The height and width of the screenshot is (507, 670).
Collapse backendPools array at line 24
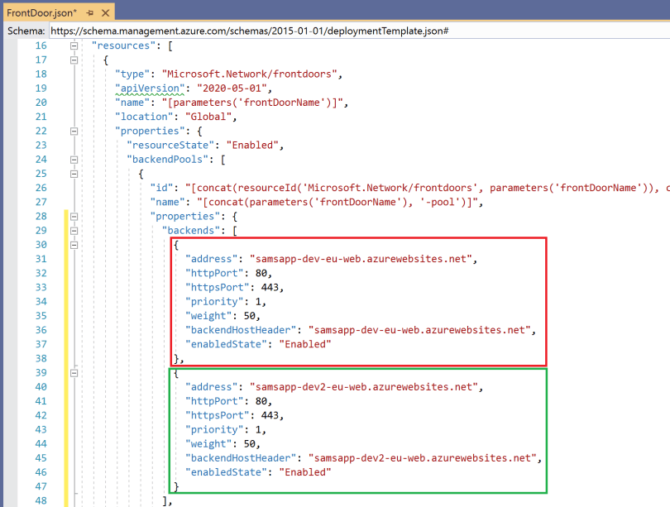point(74,160)
